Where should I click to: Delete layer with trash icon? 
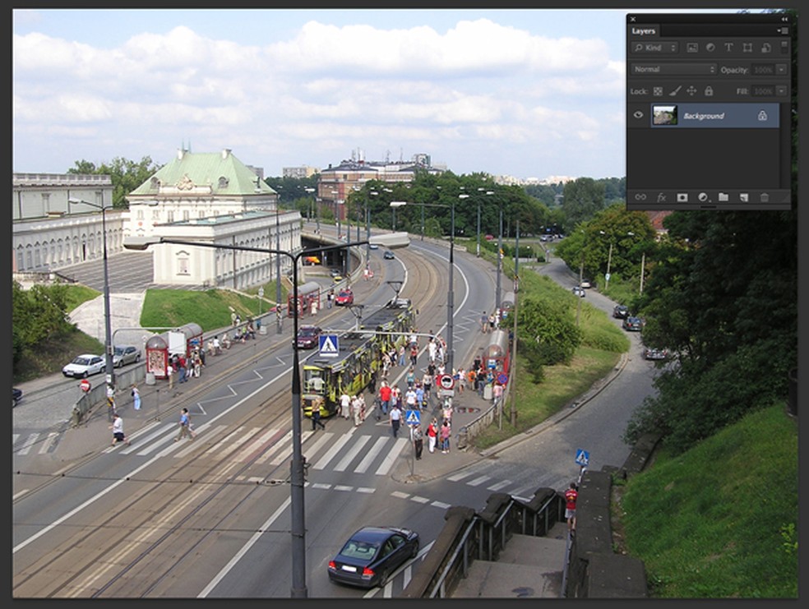[x=765, y=197]
